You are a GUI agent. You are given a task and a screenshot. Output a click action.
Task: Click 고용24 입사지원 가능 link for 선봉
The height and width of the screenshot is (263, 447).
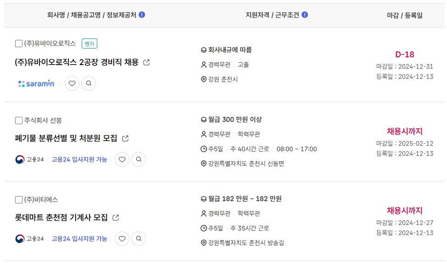(x=79, y=159)
